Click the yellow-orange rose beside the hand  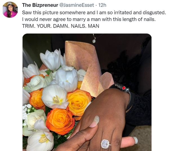coord(79,102)
